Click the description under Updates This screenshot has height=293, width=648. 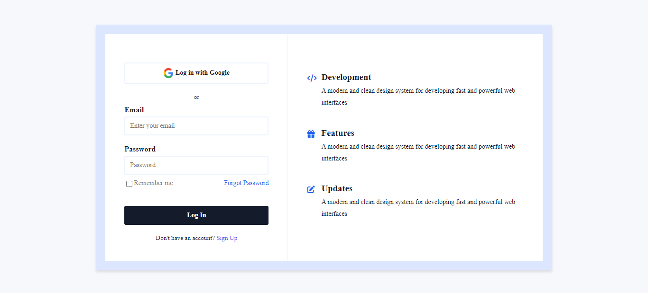click(418, 208)
